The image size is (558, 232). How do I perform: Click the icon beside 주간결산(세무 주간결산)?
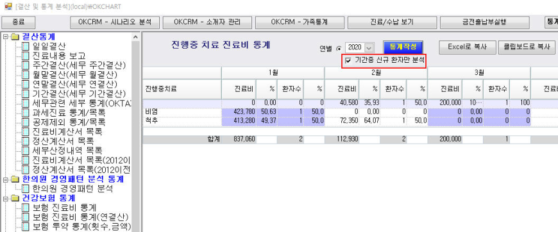tap(25, 65)
